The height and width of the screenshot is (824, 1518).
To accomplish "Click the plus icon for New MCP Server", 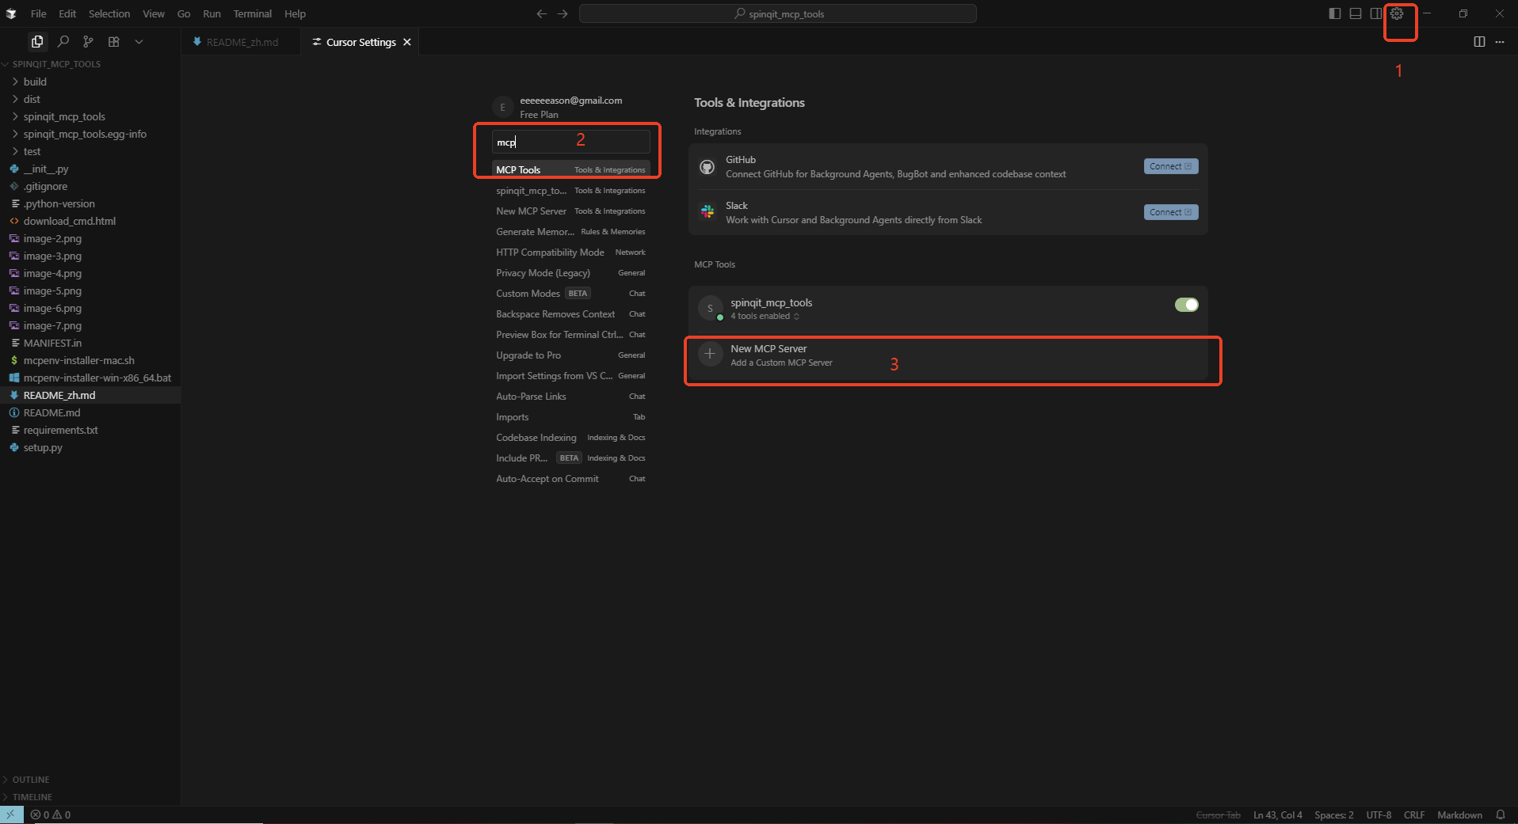I will click(x=710, y=354).
